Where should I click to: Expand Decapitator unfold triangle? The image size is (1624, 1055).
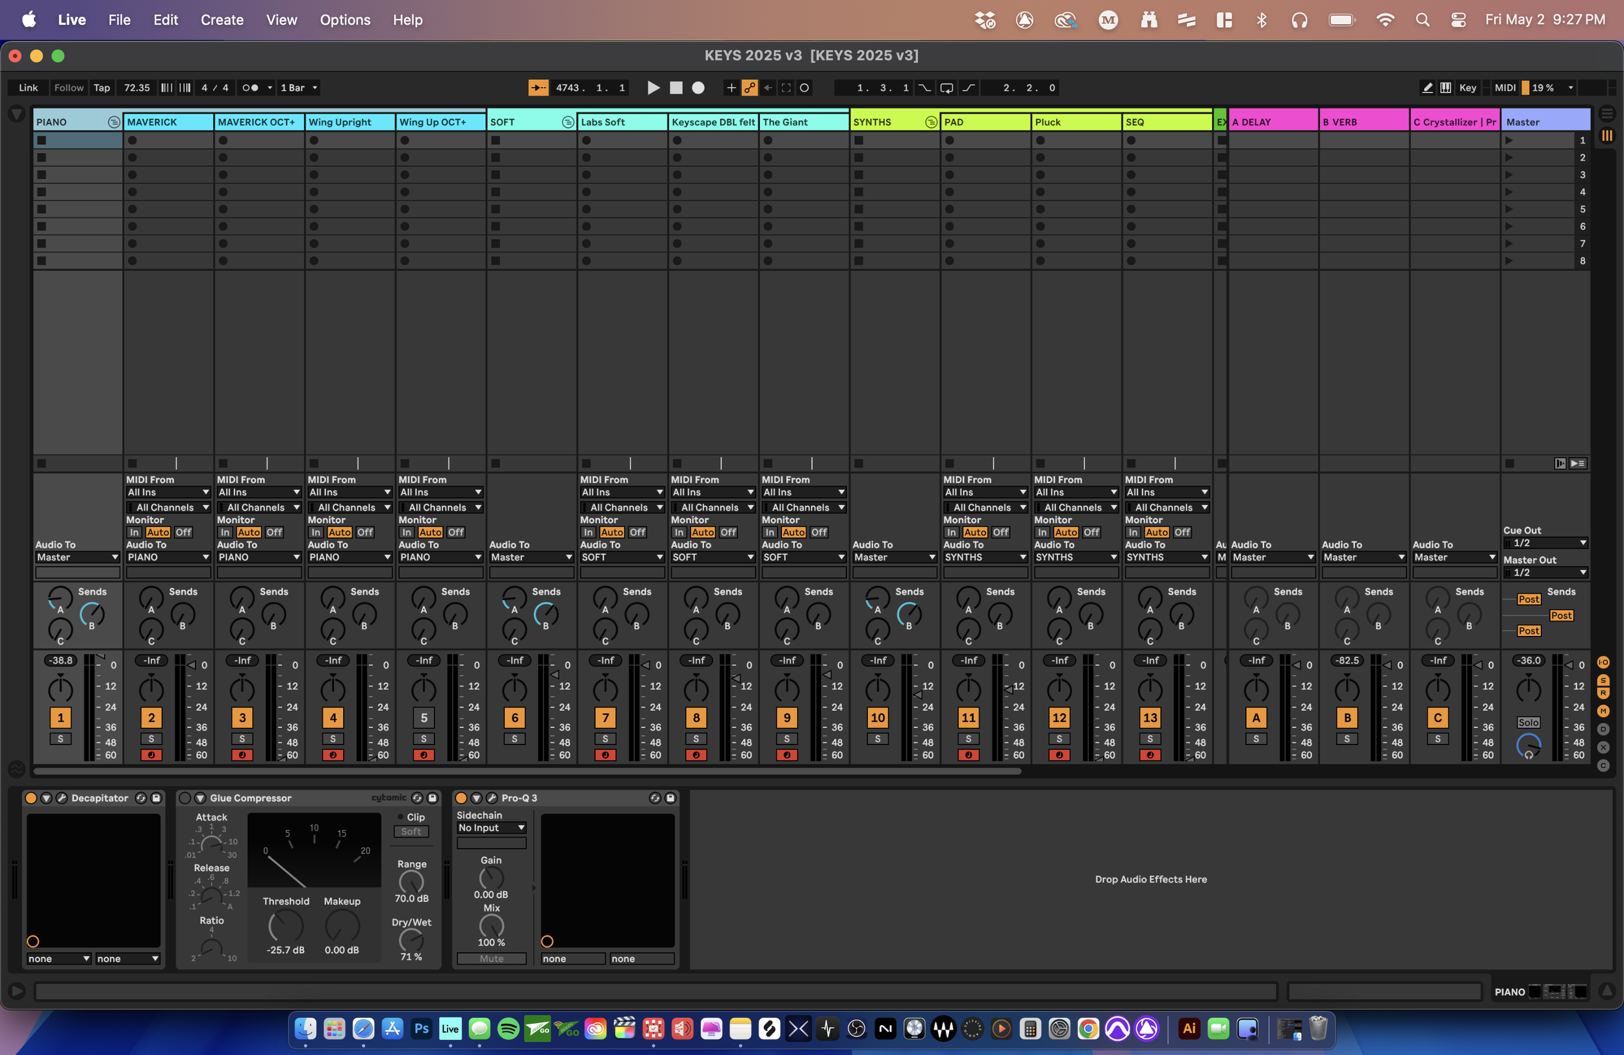tap(46, 798)
